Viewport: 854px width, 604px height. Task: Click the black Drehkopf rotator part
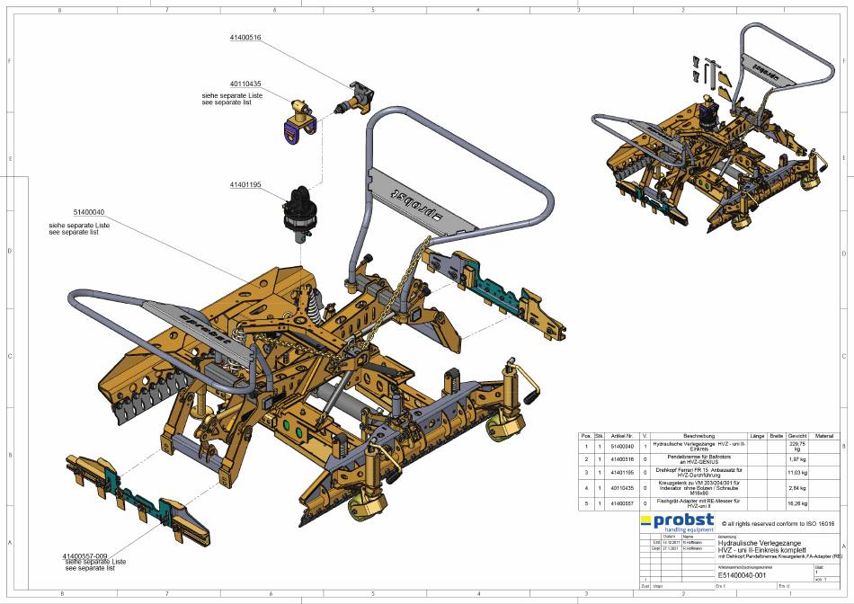click(296, 216)
